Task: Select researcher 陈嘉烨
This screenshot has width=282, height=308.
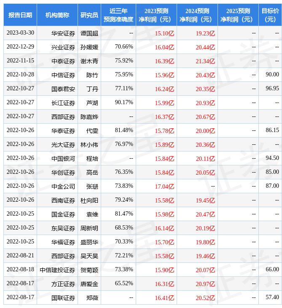Action: (x=89, y=117)
